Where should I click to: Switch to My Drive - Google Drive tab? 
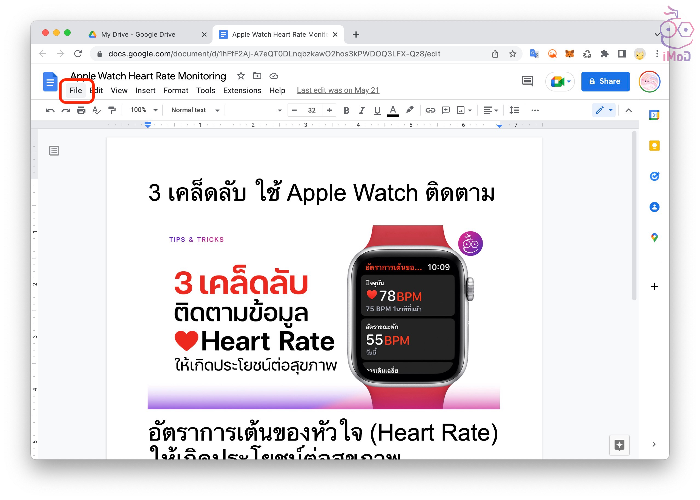pos(138,35)
